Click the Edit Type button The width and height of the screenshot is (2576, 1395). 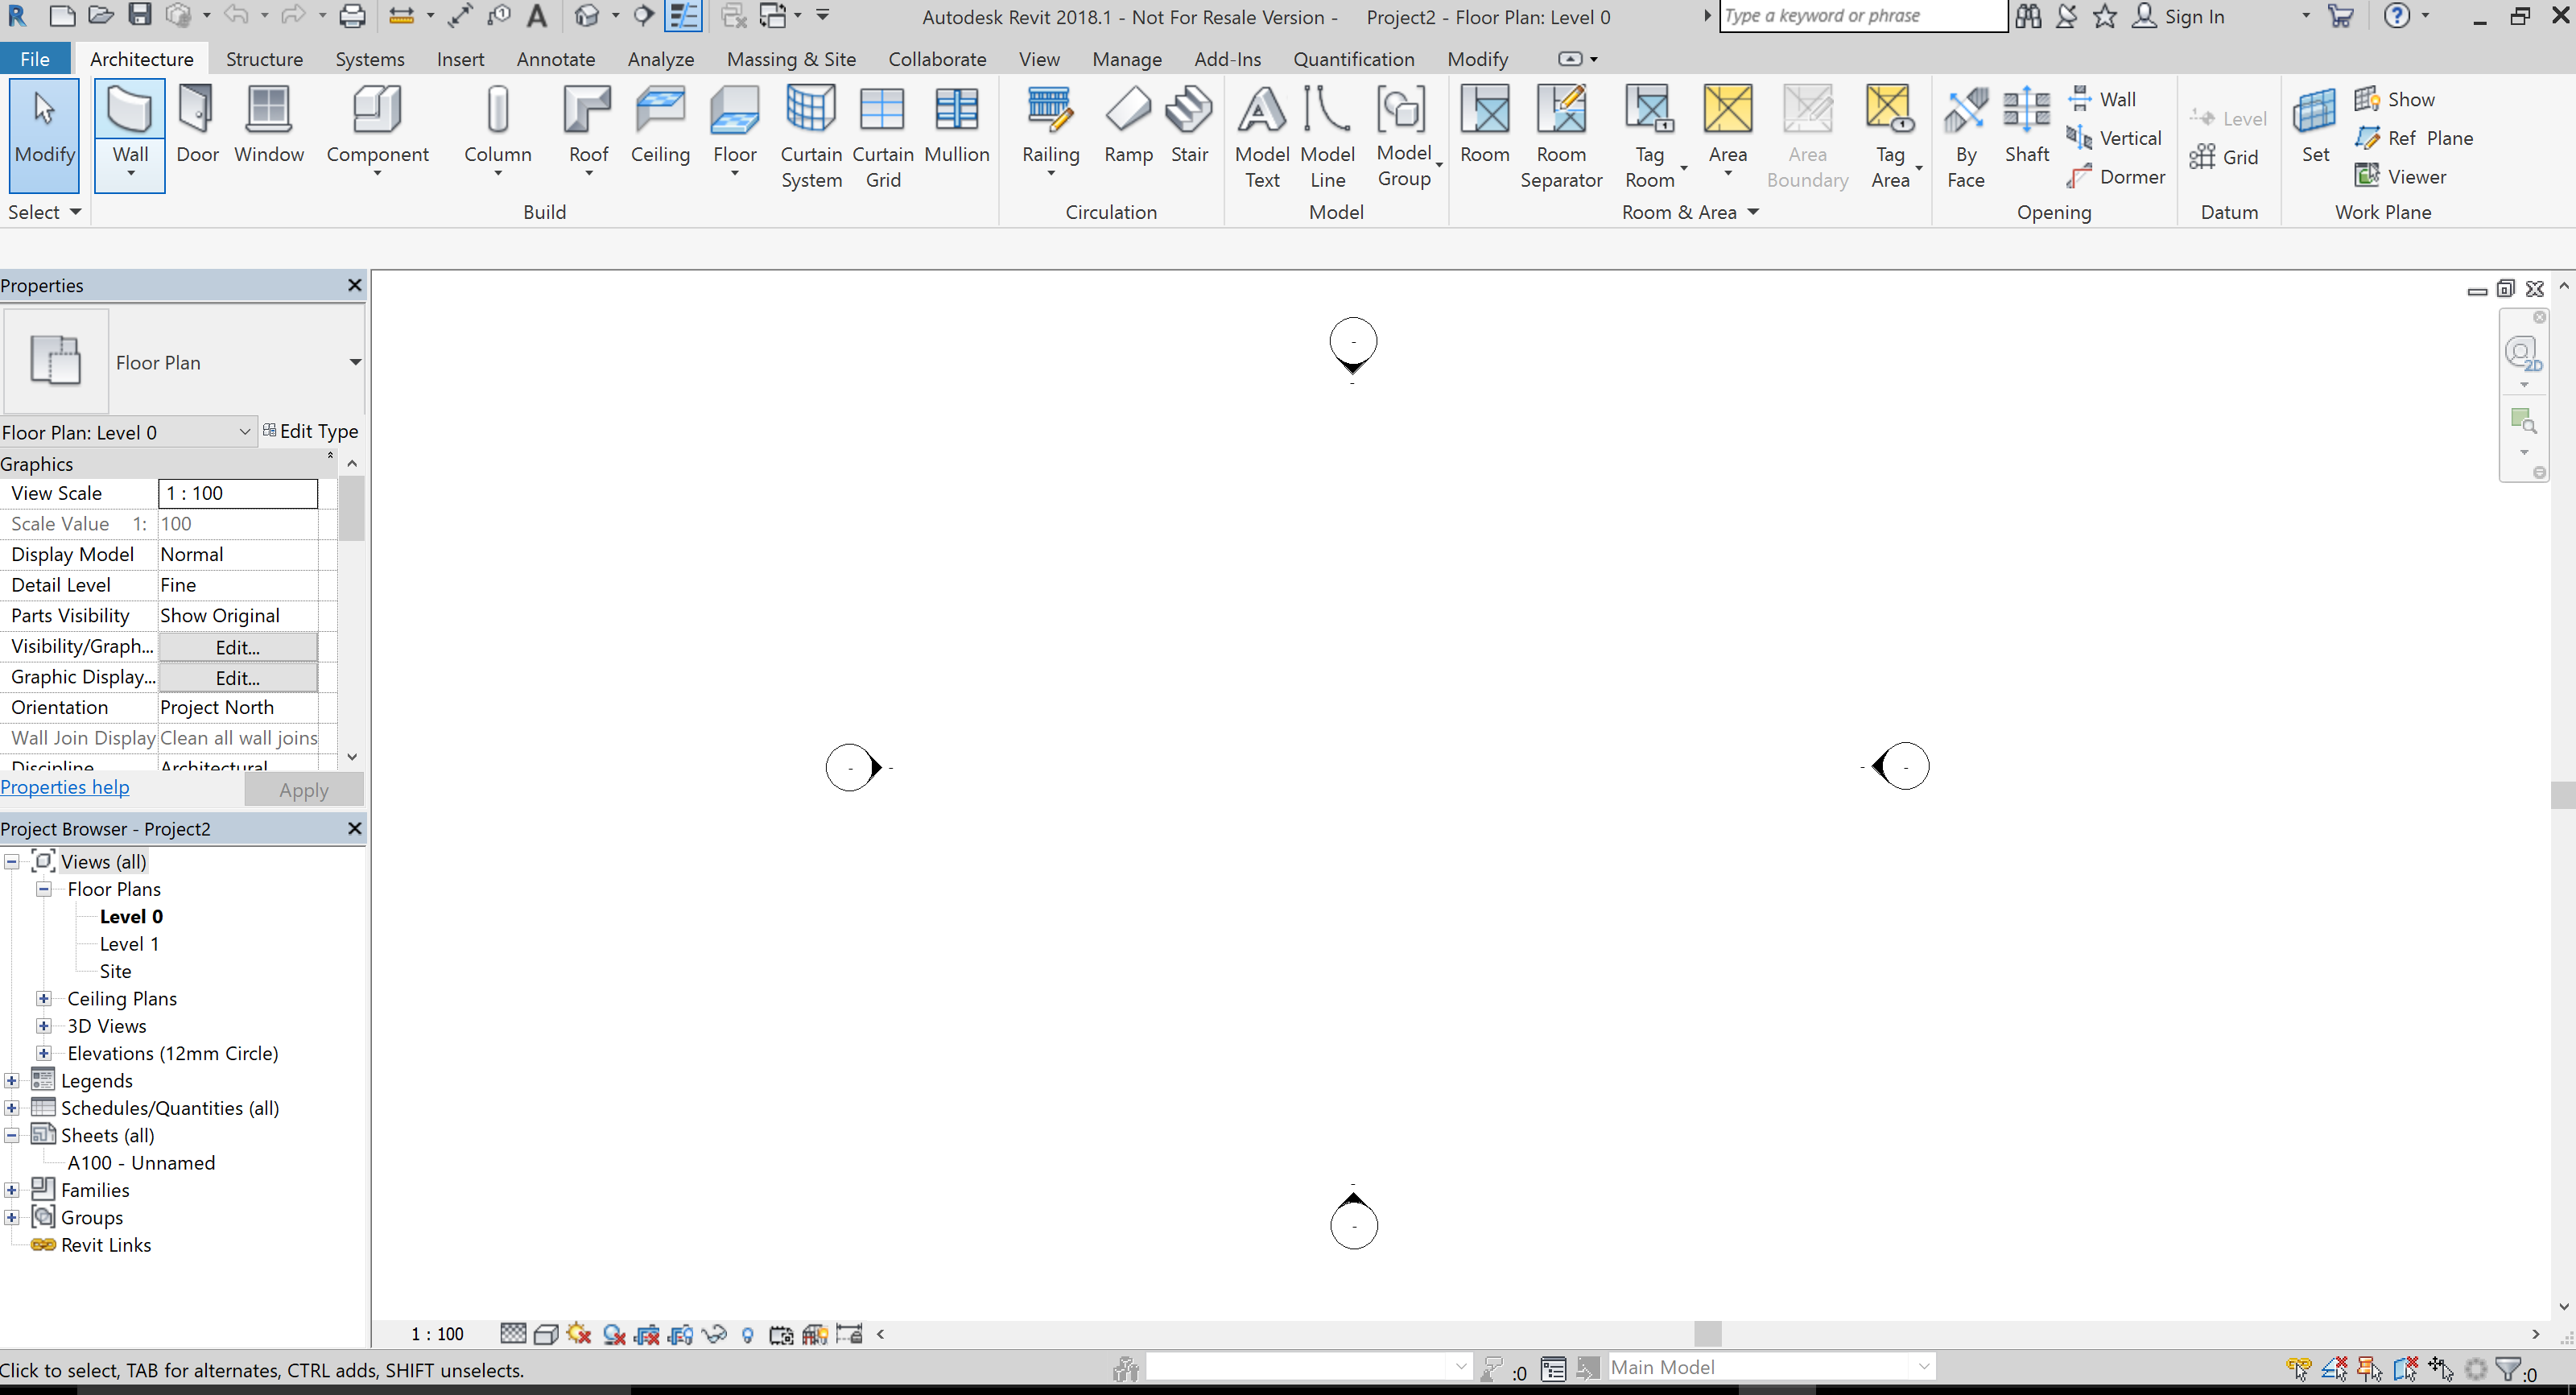(312, 431)
